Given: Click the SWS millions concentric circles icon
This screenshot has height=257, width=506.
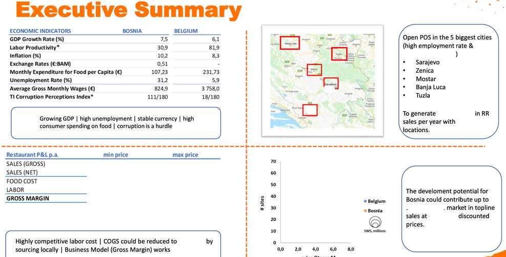Looking at the screenshot, I should coord(375,222).
